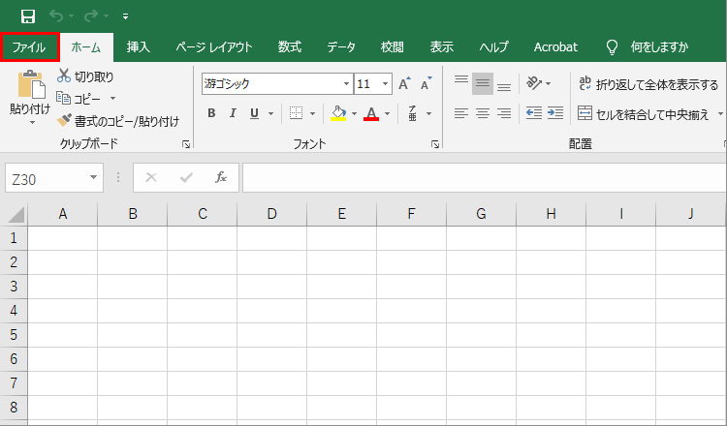Screen dimensions: 727x426
Task: Click increase font size icon
Action: click(404, 83)
